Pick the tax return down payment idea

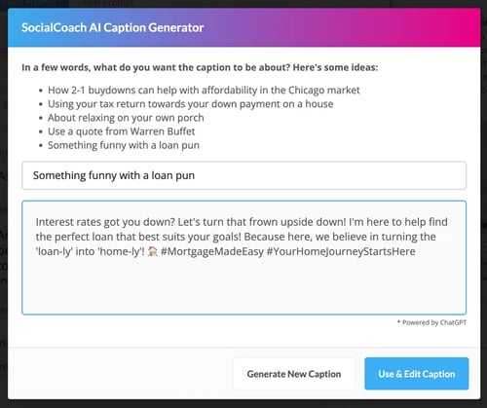(x=191, y=104)
